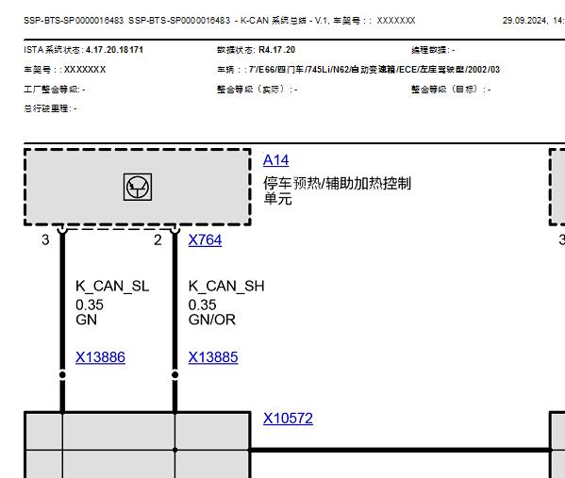Click the GN wire color text under K_CAN_SL
Viewport: 565px width, 478px height.
coord(86,320)
